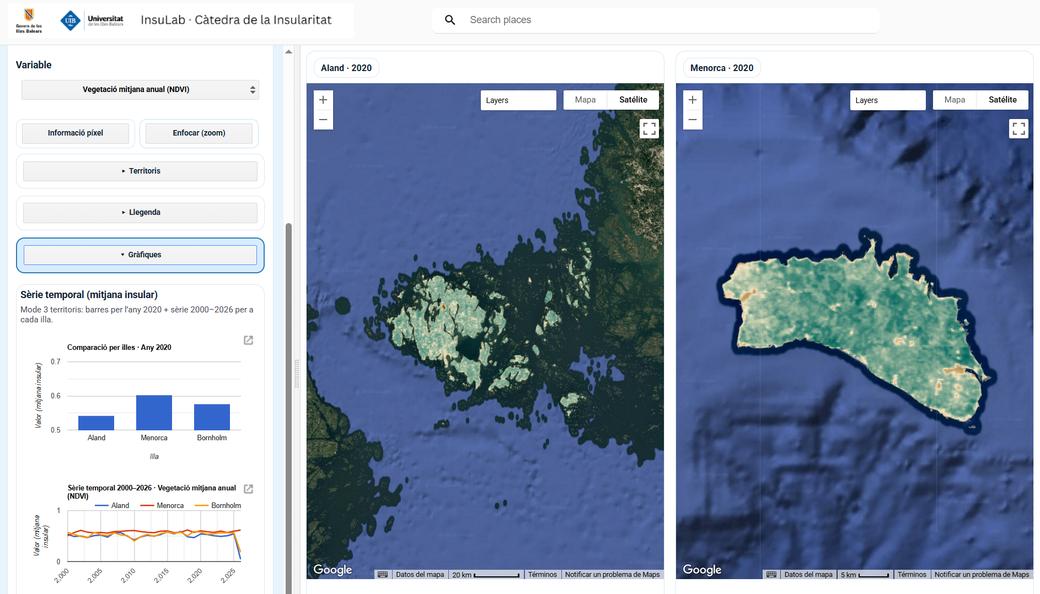Image resolution: width=1040 pixels, height=594 pixels.
Task: Switch Menorca map to Mapa view
Action: point(955,100)
